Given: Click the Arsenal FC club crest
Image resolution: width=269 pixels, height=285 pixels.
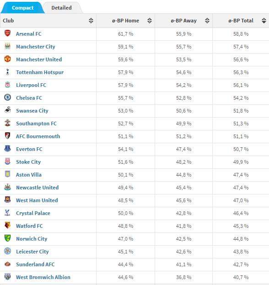Looking at the screenshot, I should pyautogui.click(x=7, y=33).
